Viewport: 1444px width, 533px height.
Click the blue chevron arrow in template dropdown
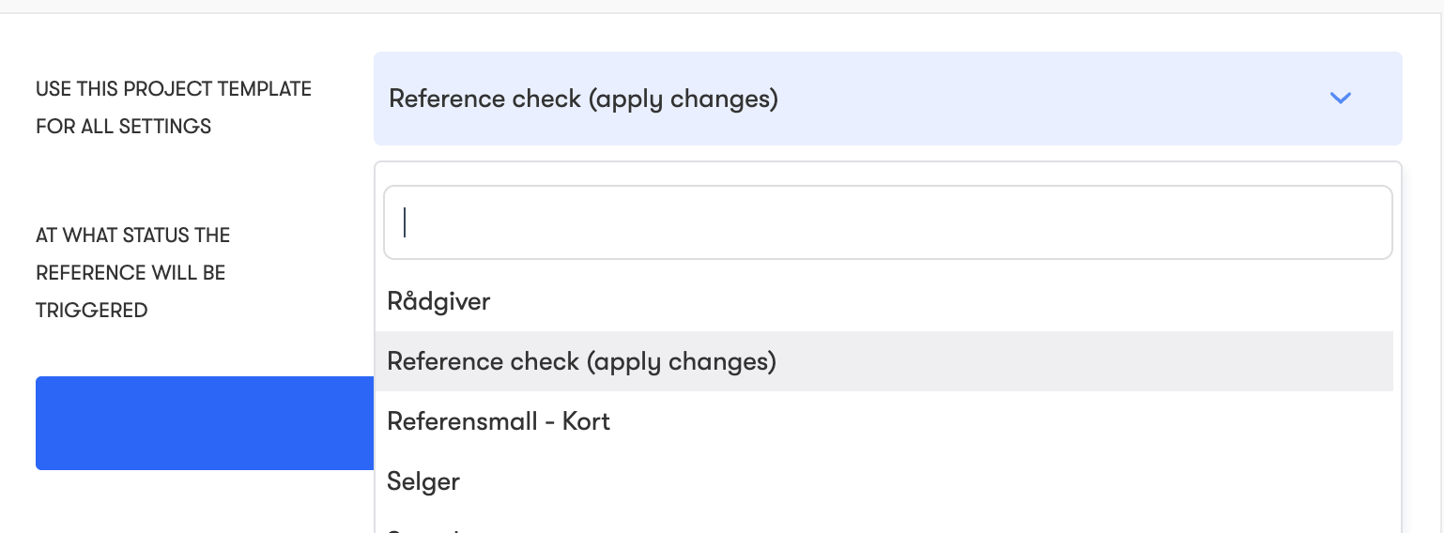(x=1340, y=98)
